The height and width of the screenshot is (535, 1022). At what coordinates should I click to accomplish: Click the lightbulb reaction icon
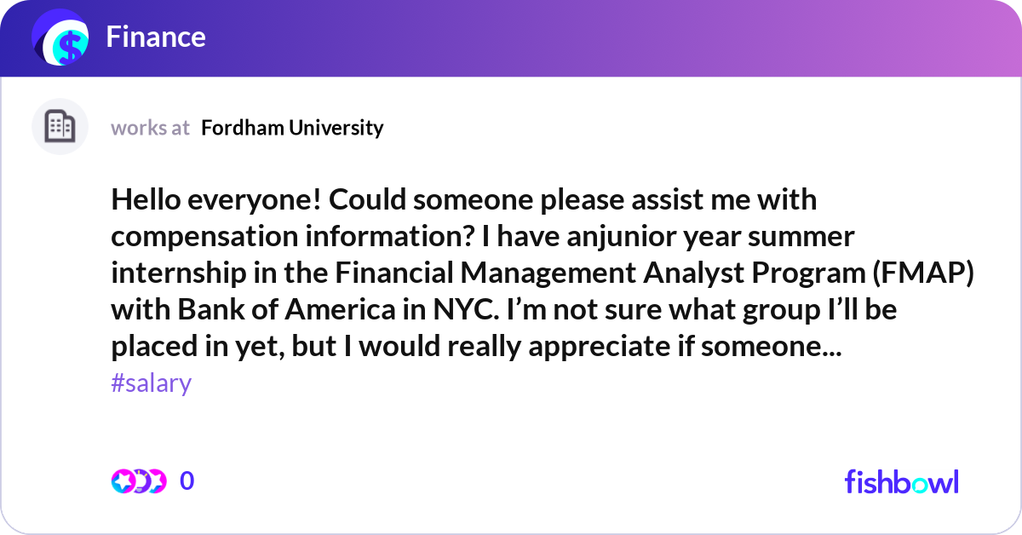[x=140, y=481]
